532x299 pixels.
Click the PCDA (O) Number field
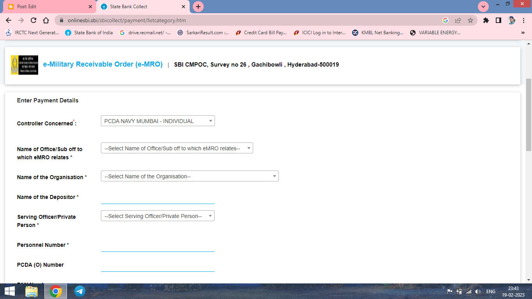click(x=158, y=266)
